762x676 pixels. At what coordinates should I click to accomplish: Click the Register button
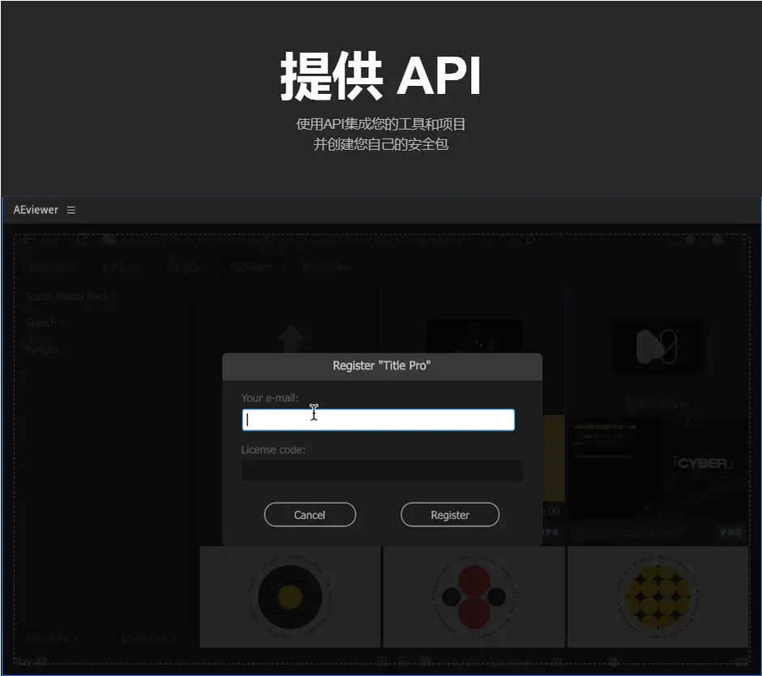coord(450,515)
